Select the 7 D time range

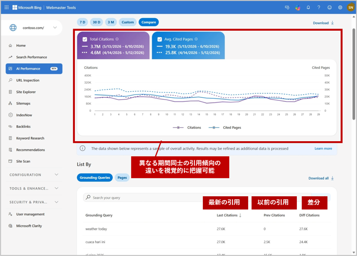[x=82, y=22]
